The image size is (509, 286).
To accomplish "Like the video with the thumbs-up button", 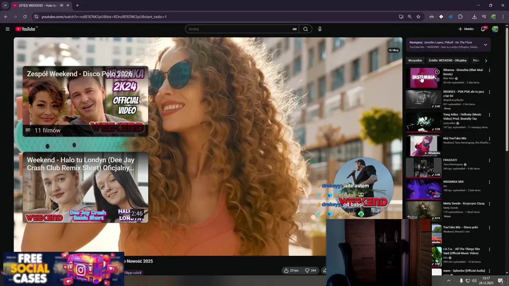I will pyautogui.click(x=291, y=271).
